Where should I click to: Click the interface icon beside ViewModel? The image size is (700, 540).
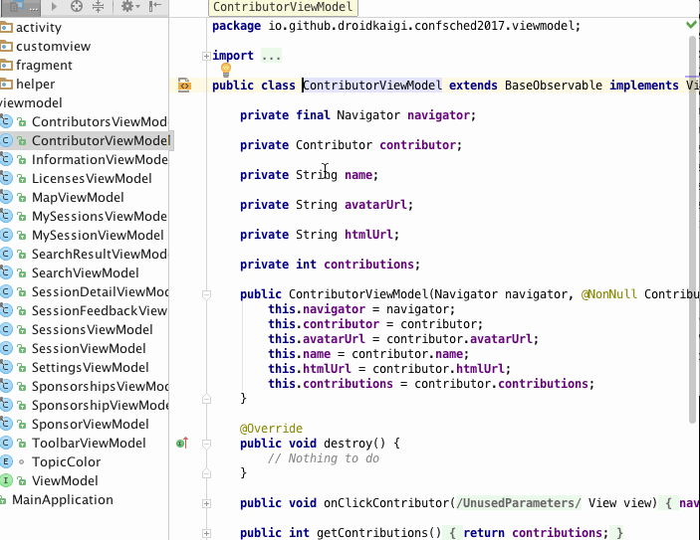click(x=6, y=480)
